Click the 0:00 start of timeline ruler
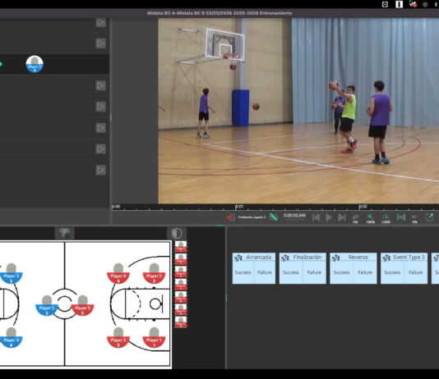 (116, 207)
